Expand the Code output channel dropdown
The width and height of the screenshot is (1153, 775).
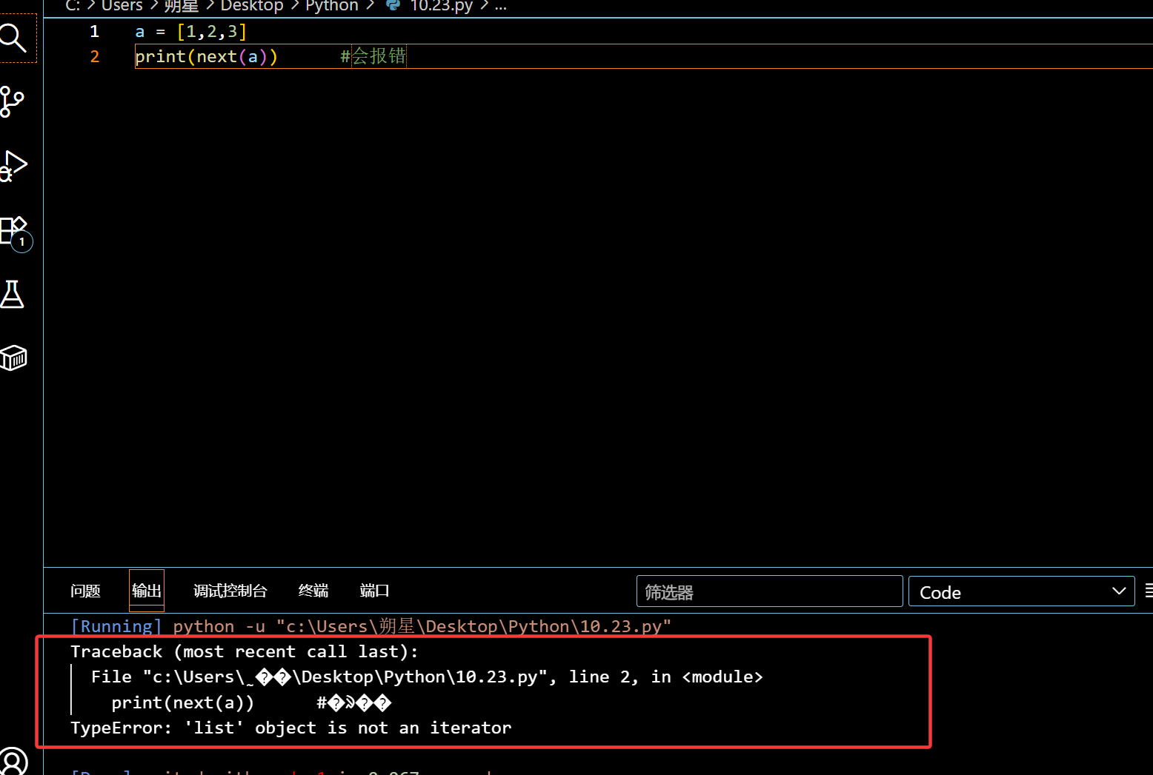coord(1020,591)
